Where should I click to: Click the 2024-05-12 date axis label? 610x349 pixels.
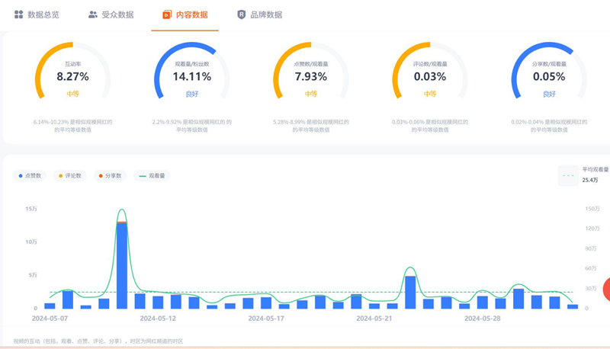point(157,318)
